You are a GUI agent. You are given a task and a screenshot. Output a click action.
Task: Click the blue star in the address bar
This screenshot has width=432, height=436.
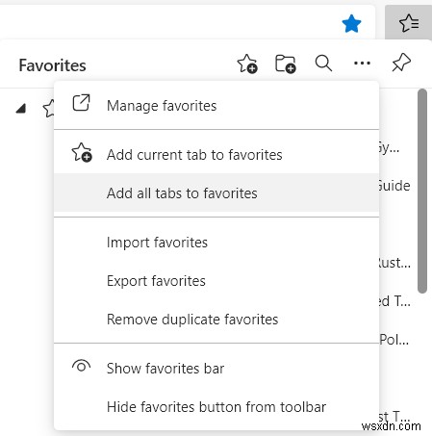click(x=351, y=23)
